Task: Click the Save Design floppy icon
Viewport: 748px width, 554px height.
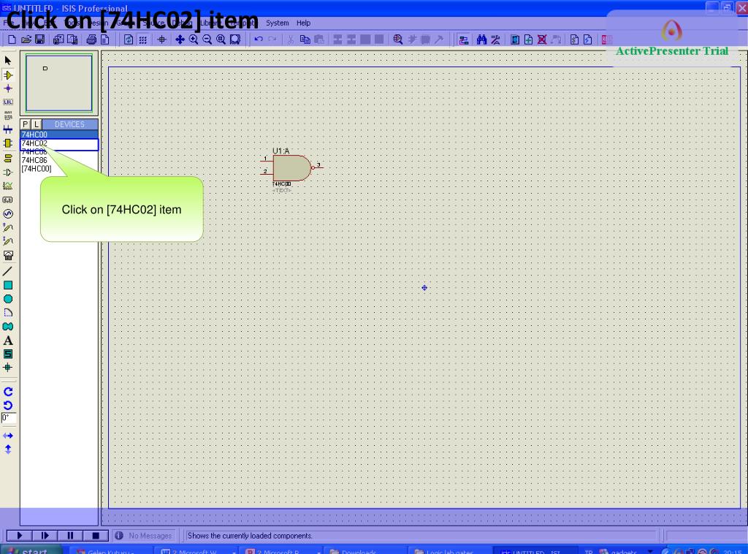Action: tap(39, 39)
